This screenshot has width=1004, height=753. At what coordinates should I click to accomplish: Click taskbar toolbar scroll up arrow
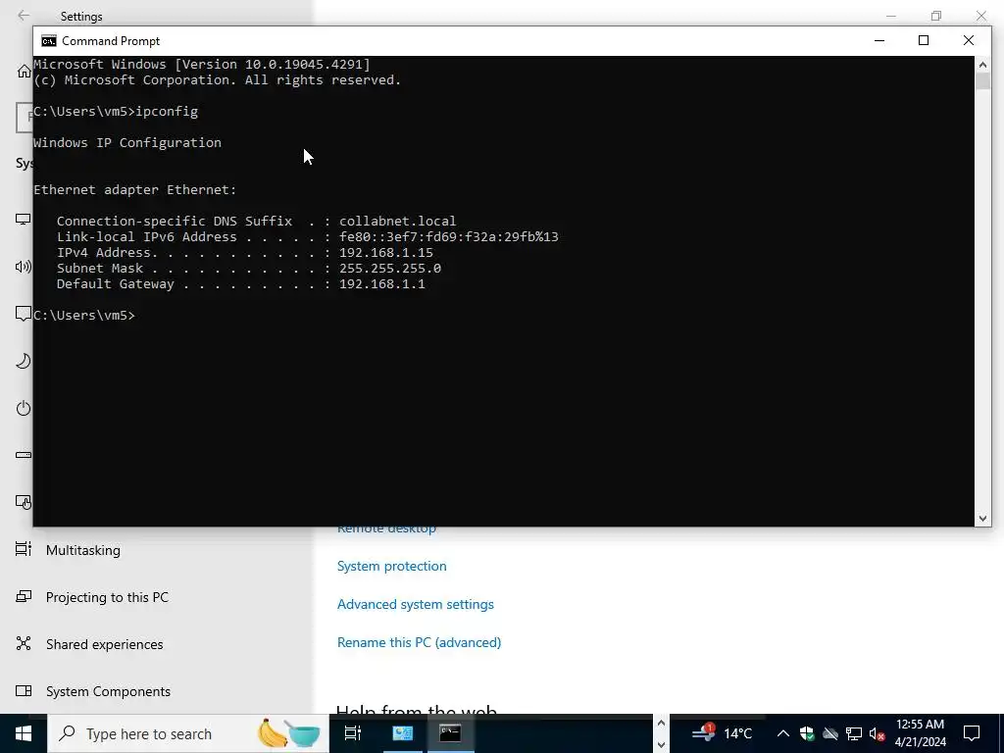pyautogui.click(x=661, y=724)
